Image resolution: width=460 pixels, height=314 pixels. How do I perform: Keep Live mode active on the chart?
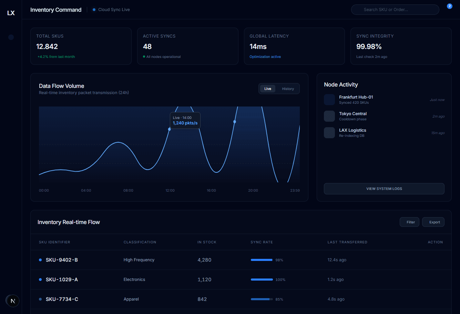(x=268, y=89)
